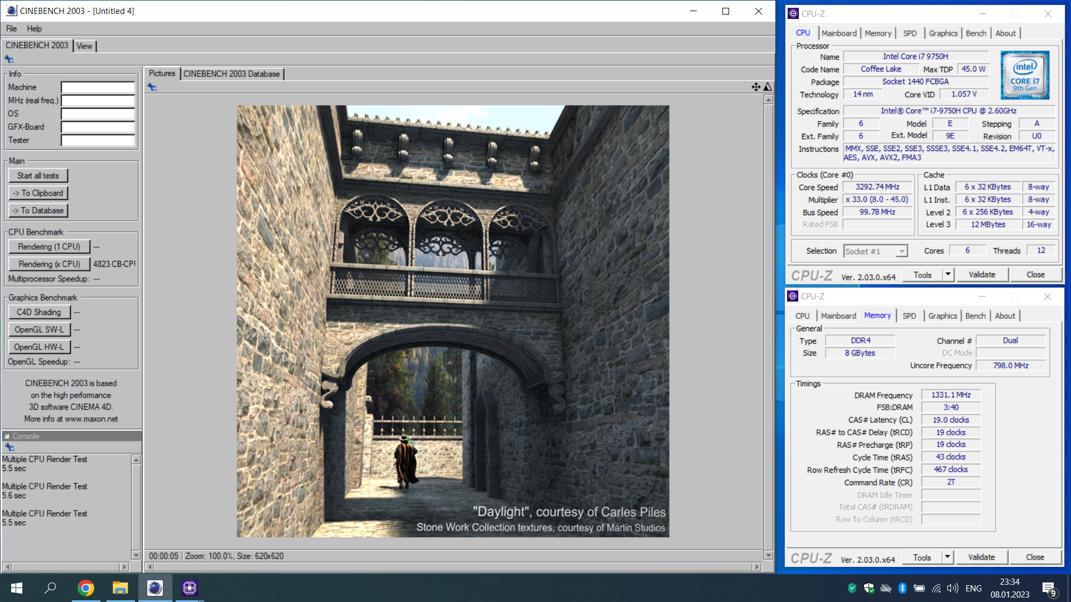Image resolution: width=1071 pixels, height=602 pixels.
Task: Click into the OS input field
Action: coord(98,114)
